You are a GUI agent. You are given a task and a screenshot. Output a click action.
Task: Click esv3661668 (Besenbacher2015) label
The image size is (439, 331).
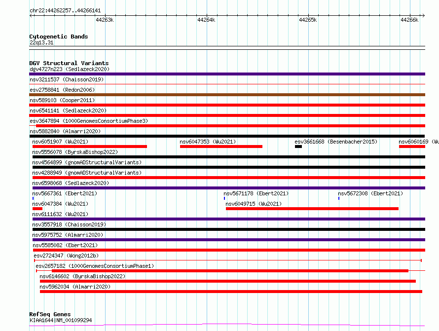336,142
